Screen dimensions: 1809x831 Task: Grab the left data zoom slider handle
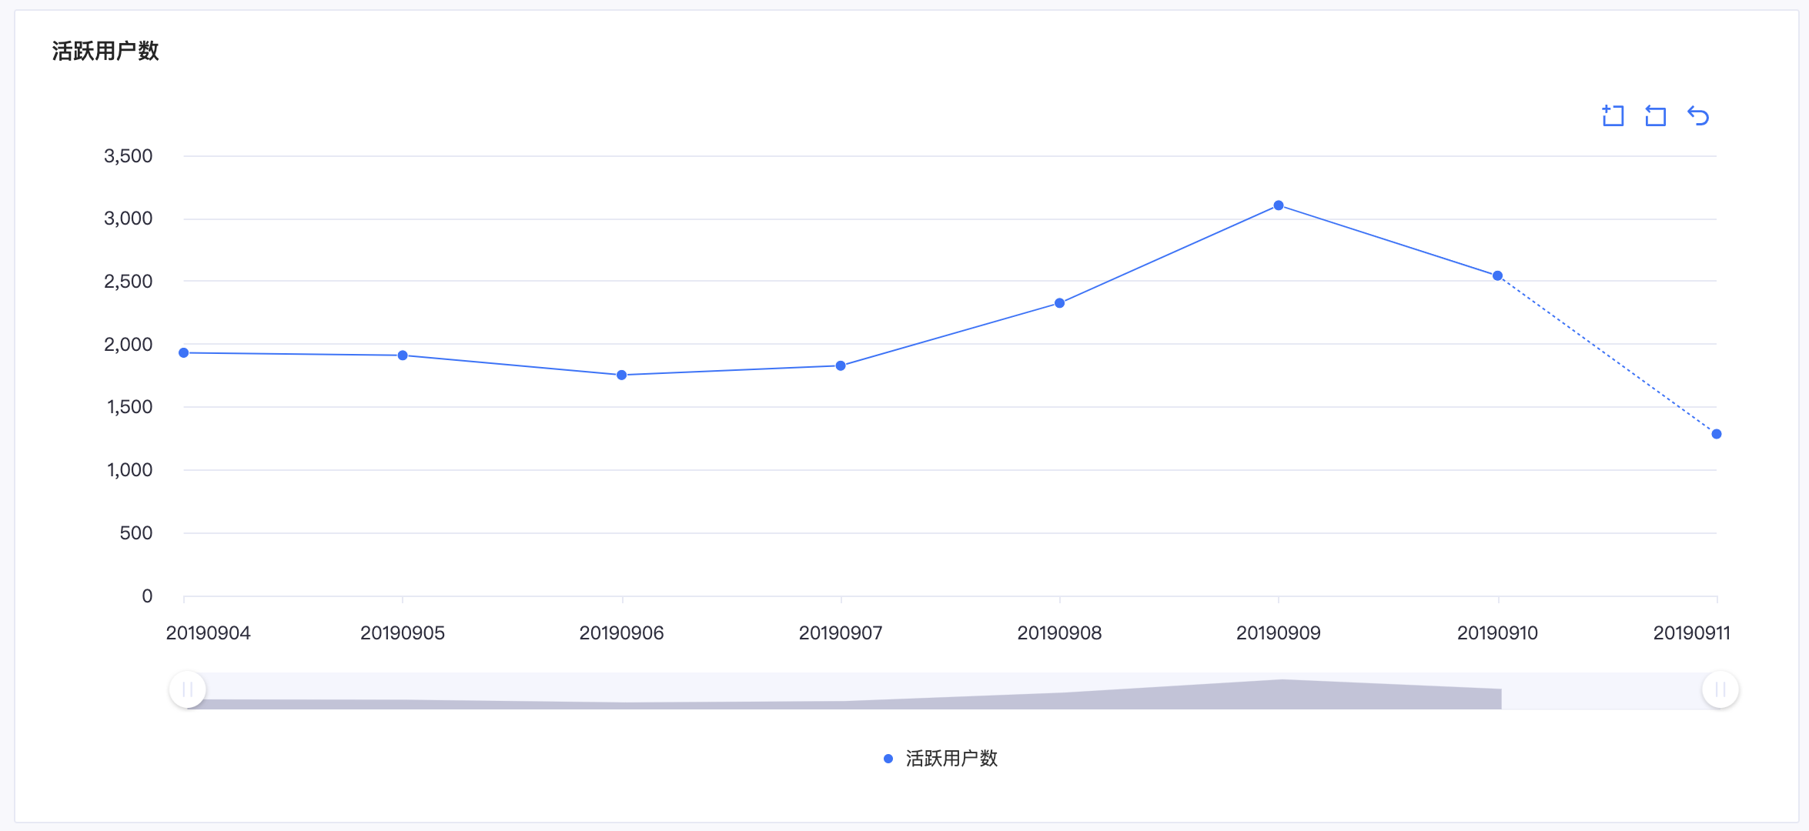(187, 689)
